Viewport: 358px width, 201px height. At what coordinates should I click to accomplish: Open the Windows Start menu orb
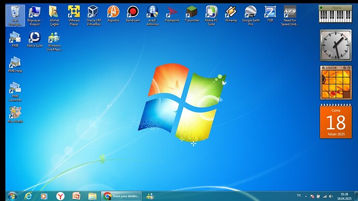coord(12,196)
